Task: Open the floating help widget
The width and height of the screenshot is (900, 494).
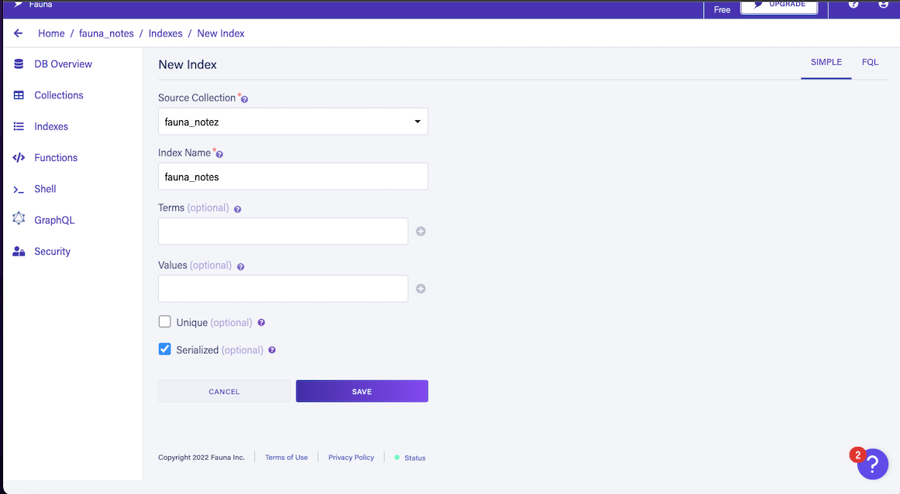Action: point(872,464)
